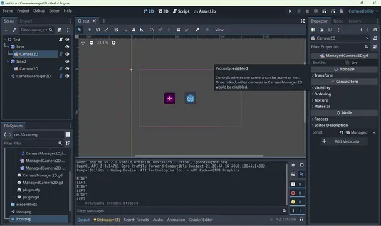Toggle visibility of Test node

pos(67,40)
